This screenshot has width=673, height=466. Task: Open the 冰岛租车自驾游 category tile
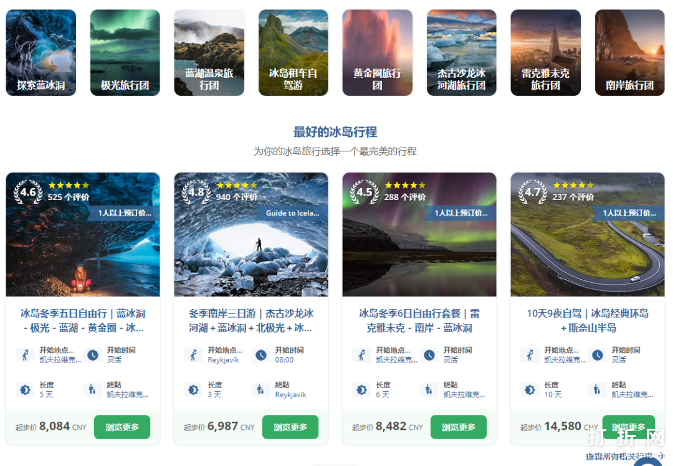(293, 52)
